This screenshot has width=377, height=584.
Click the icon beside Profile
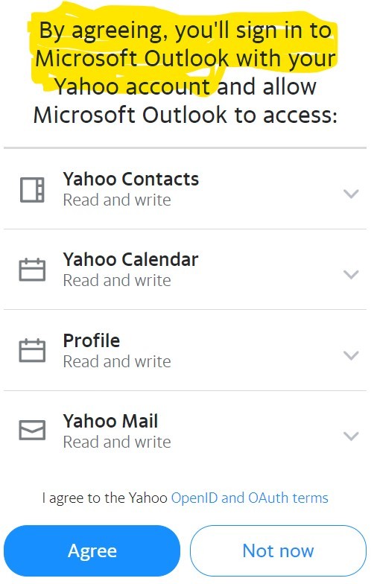point(32,350)
